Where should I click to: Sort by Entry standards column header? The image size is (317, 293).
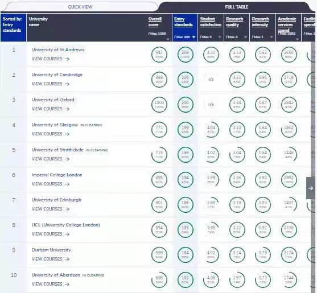[183, 22]
